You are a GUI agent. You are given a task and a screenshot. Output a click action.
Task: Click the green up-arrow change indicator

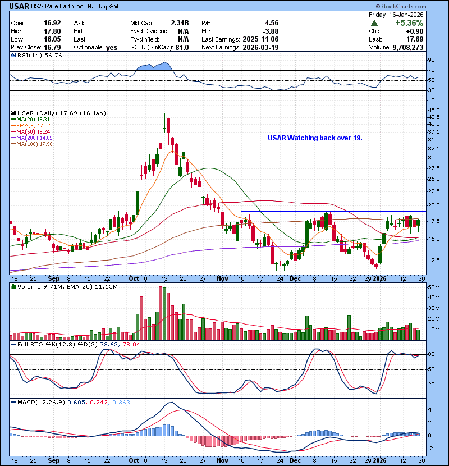click(374, 23)
